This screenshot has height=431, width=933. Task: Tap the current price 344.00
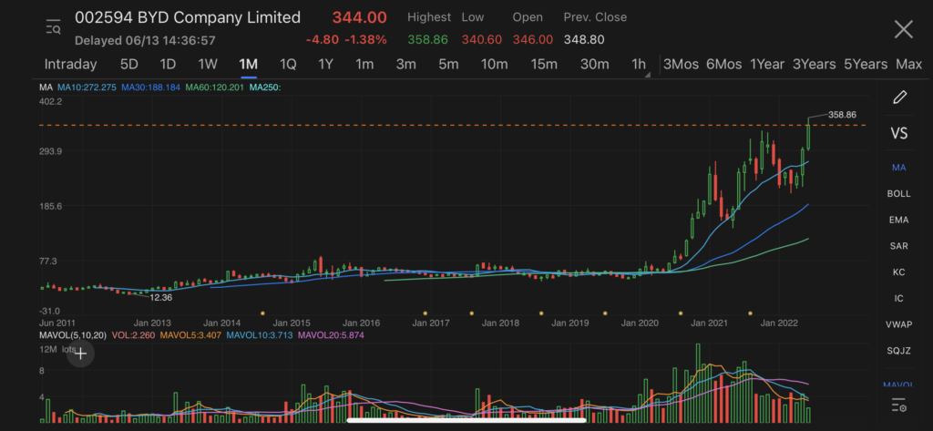359,18
